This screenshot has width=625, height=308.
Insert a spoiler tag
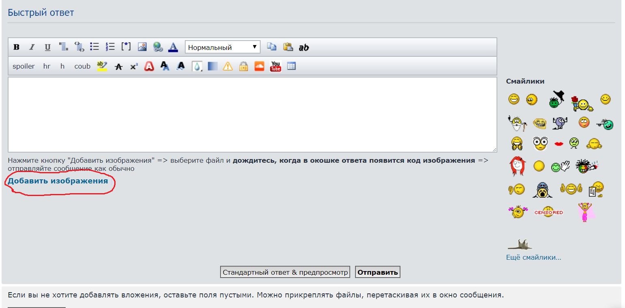(24, 66)
